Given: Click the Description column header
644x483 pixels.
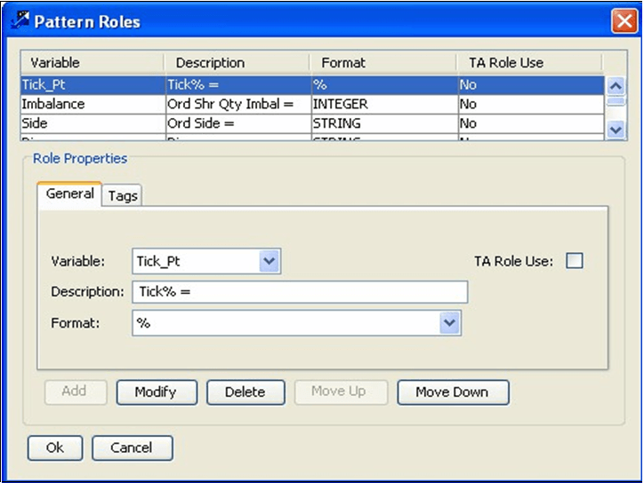Looking at the screenshot, I should [237, 63].
